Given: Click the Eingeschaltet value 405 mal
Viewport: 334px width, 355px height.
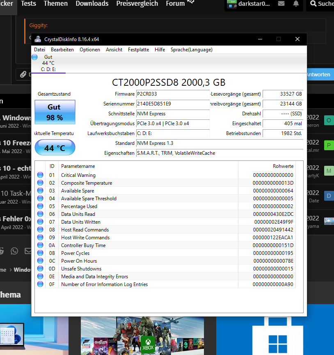Looking at the screenshot, I should [x=283, y=124].
